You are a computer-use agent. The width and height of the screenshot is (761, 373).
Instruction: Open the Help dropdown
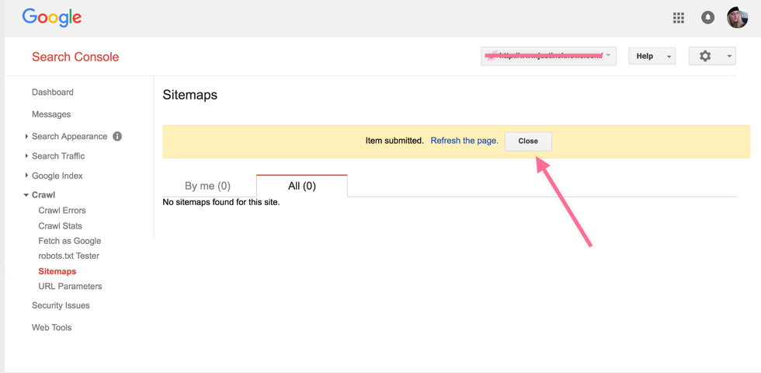click(x=652, y=56)
